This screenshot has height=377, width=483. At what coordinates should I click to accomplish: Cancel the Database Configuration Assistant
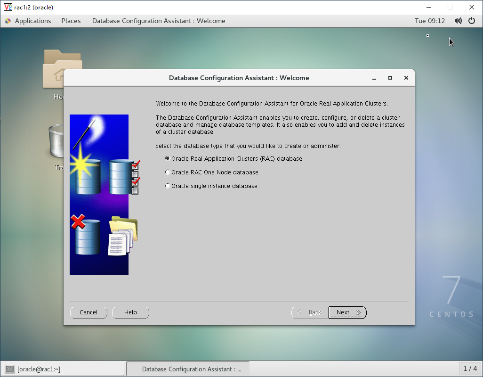[89, 312]
